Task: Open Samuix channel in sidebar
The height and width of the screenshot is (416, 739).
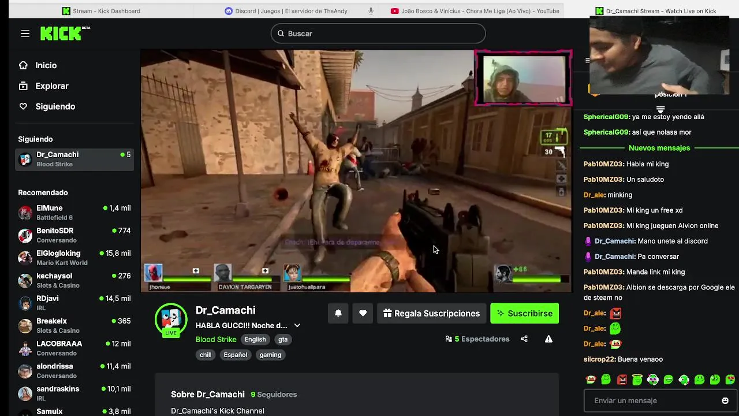Action: pyautogui.click(x=74, y=411)
